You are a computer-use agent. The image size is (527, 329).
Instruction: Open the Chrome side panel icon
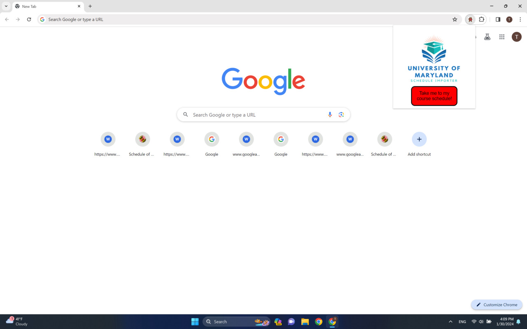click(x=498, y=19)
